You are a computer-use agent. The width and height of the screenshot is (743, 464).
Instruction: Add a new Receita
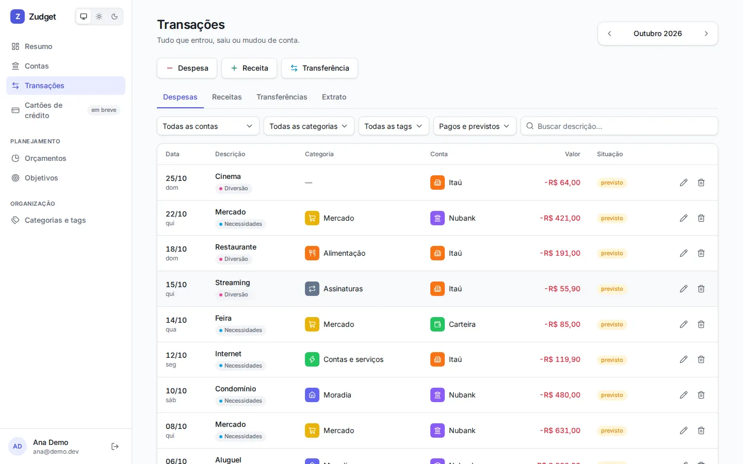(249, 68)
